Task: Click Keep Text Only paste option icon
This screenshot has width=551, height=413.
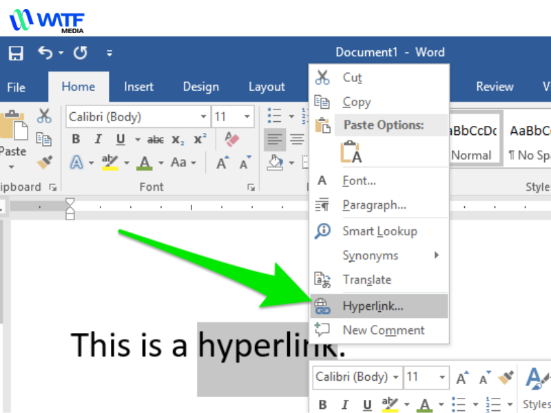Action: pos(350,151)
